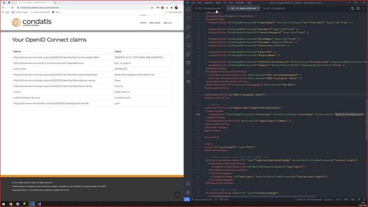Viewport: 368px width, 207px height.
Task: Click the email address value cell
Action: pos(142,75)
